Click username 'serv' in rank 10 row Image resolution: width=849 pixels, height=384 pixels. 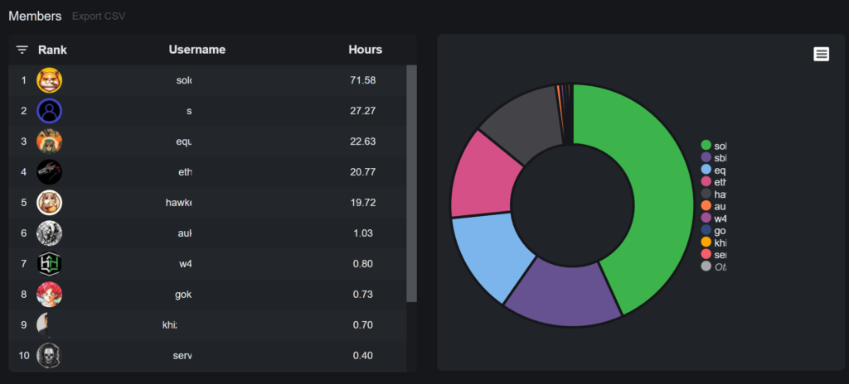coord(182,356)
